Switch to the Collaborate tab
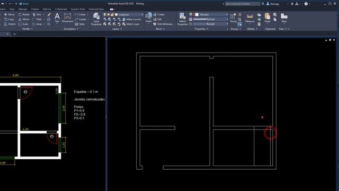Viewport: 339px width, 191px height. coord(61,9)
